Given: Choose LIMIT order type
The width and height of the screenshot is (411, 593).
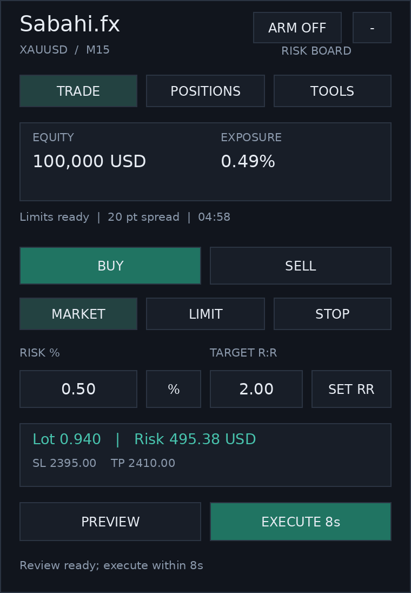Looking at the screenshot, I should 205,313.
